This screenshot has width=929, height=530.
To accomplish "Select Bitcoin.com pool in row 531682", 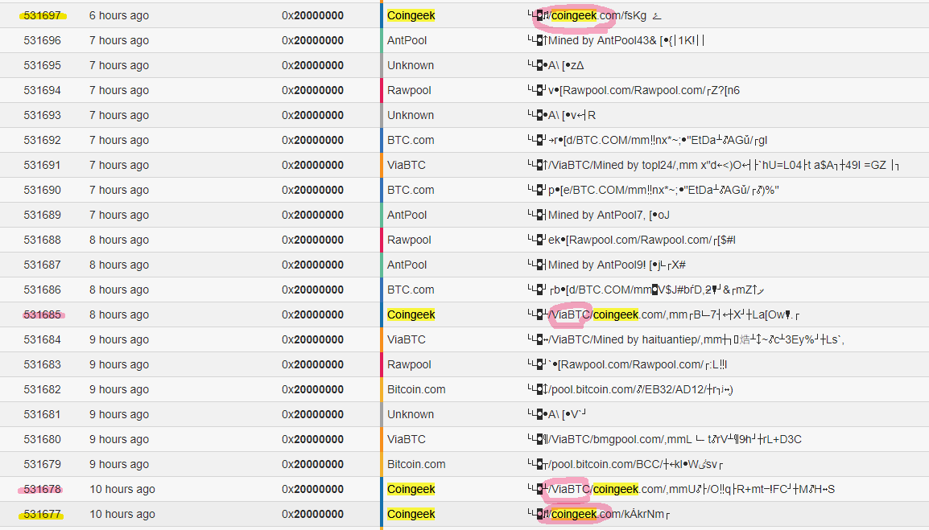I will [x=416, y=389].
